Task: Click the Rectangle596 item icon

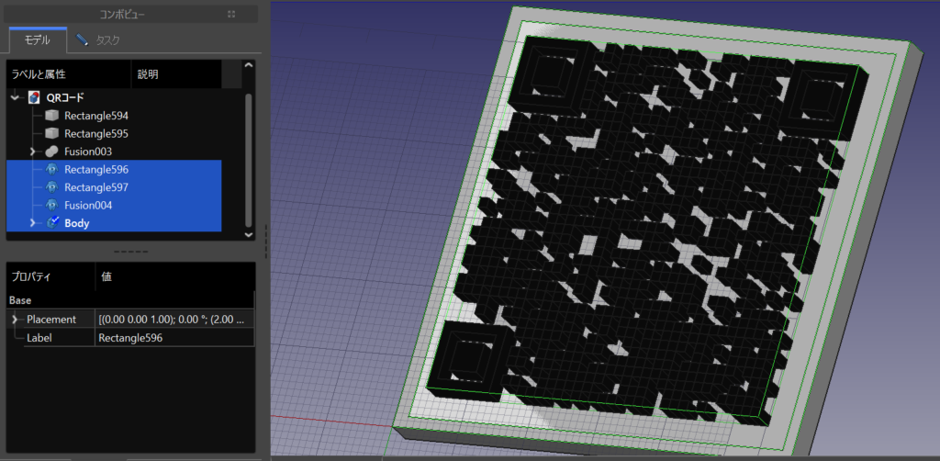Action: pyautogui.click(x=52, y=169)
